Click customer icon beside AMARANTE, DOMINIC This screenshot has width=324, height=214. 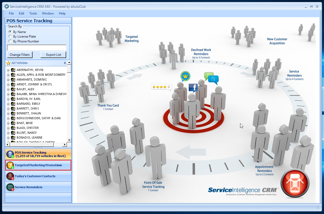coord(13,79)
